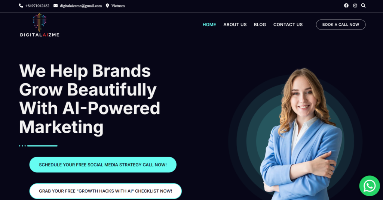This screenshot has width=383, height=200.
Task: Open the WhatsApp chat bubble
Action: [x=370, y=186]
